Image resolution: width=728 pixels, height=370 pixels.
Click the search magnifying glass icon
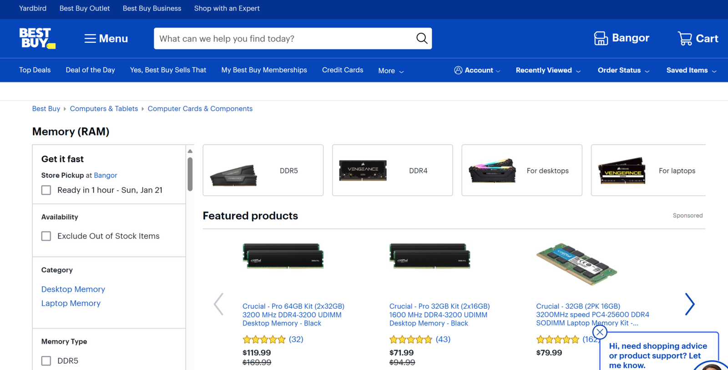pyautogui.click(x=421, y=39)
